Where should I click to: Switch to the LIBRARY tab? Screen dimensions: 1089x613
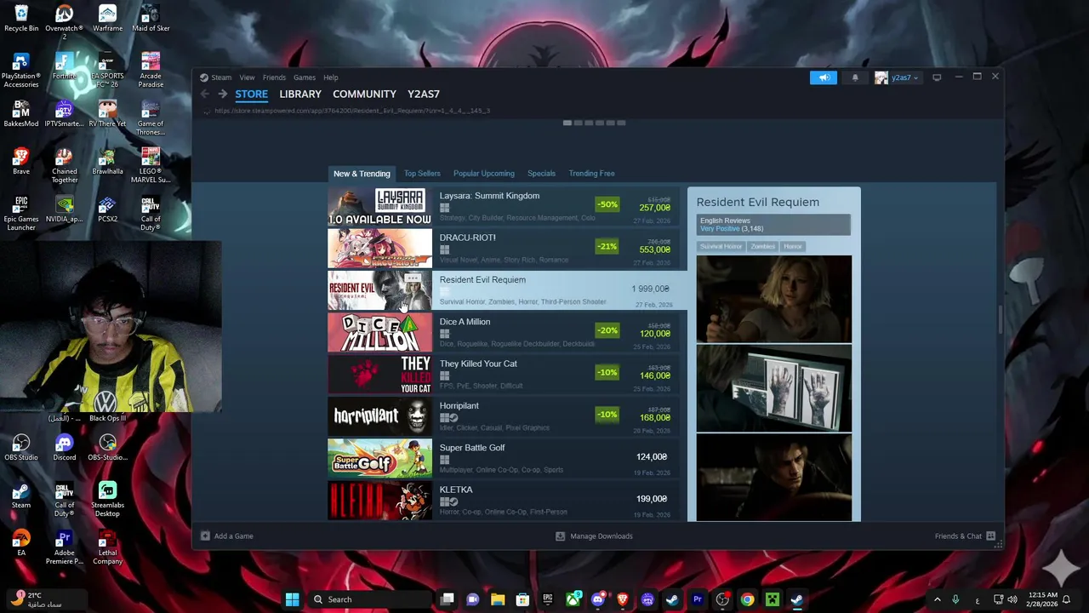[x=300, y=94]
